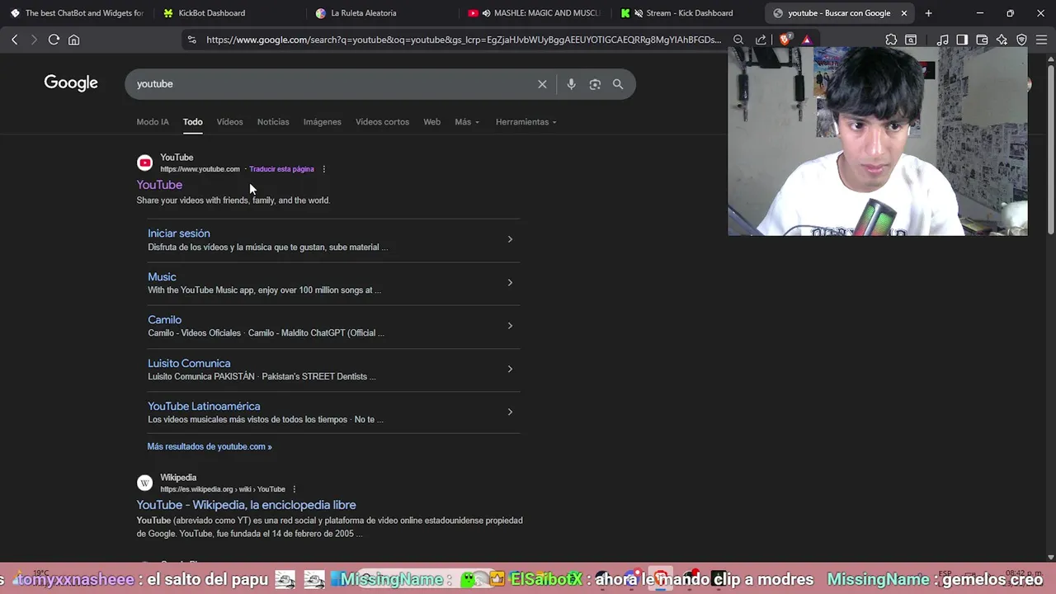Go back with the browser back arrow
The image size is (1056, 594).
coord(14,40)
